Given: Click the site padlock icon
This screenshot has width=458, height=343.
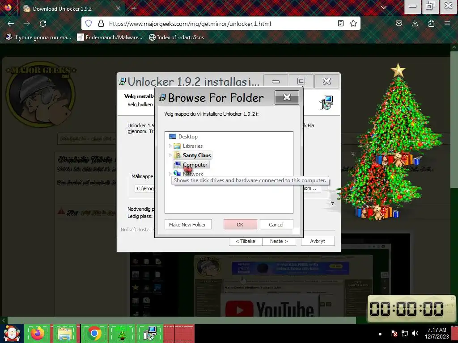Looking at the screenshot, I should (101, 23).
